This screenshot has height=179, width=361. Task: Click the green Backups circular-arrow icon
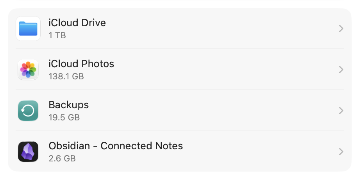point(28,111)
